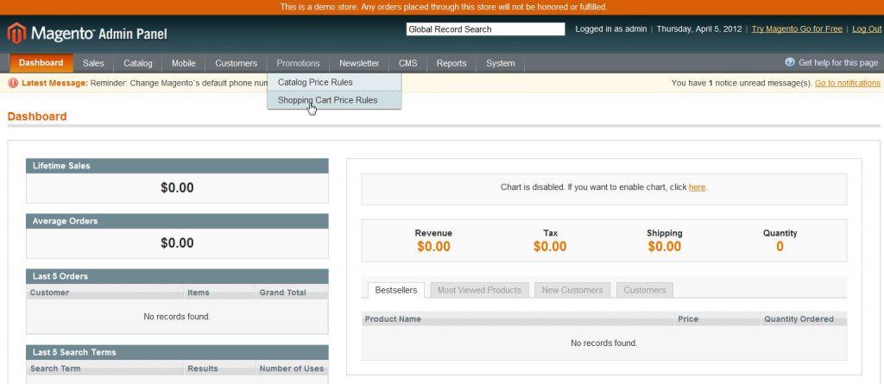
Task: Click the Global Record Search field
Action: click(484, 29)
